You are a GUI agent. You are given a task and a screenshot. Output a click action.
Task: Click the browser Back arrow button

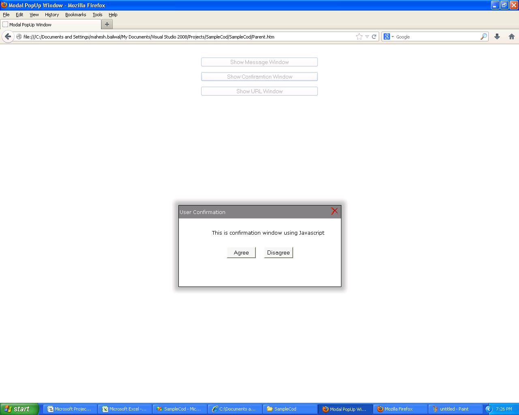point(8,36)
